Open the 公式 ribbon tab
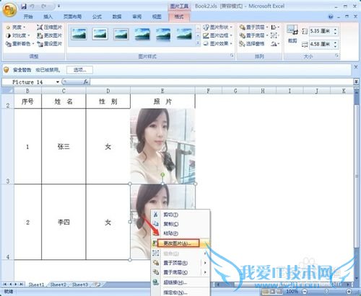 (97, 17)
